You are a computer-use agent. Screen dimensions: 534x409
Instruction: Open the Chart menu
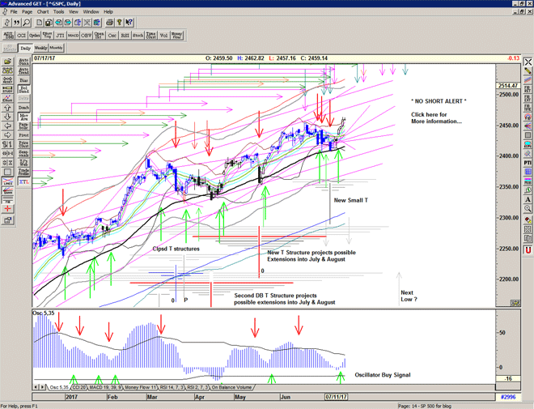[43, 12]
